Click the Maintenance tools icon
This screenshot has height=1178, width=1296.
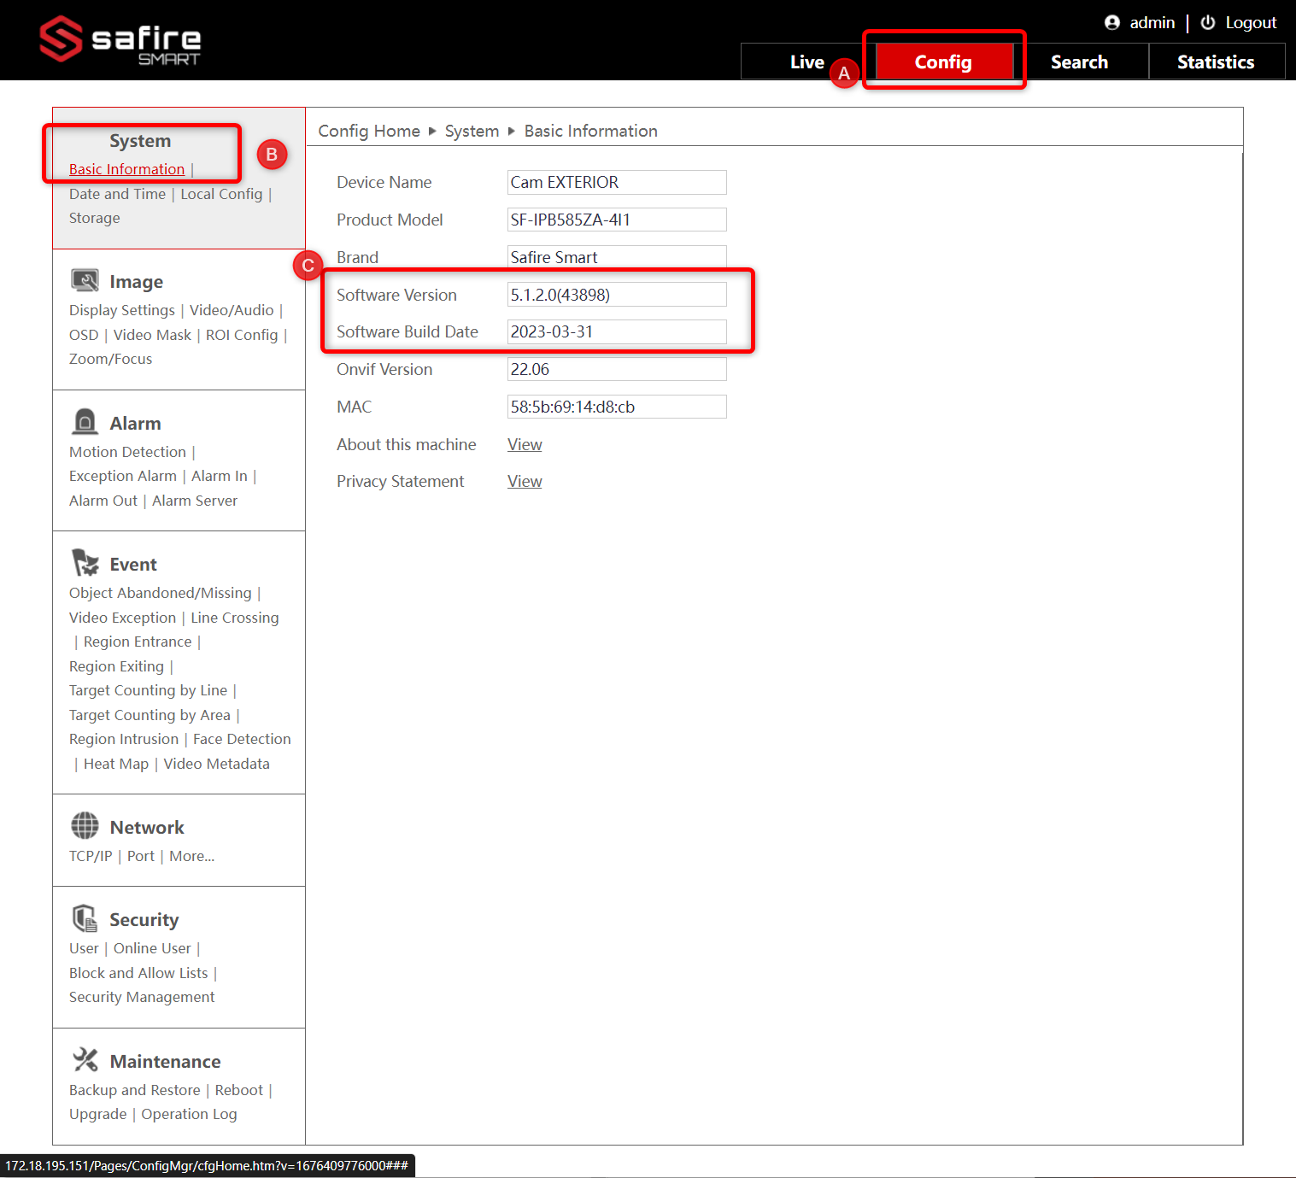(x=85, y=1060)
